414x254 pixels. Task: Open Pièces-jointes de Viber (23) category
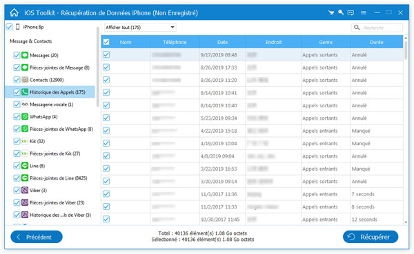(57, 202)
